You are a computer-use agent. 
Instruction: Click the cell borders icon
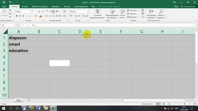tap(29, 16)
